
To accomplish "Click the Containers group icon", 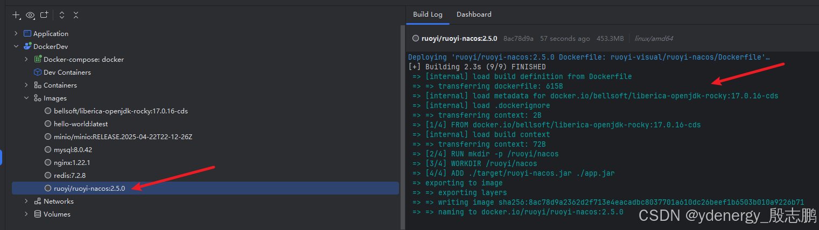I will (38, 85).
